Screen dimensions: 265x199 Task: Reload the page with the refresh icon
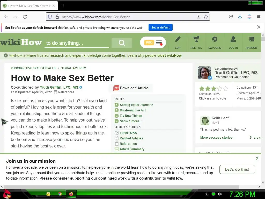[x=25, y=17]
